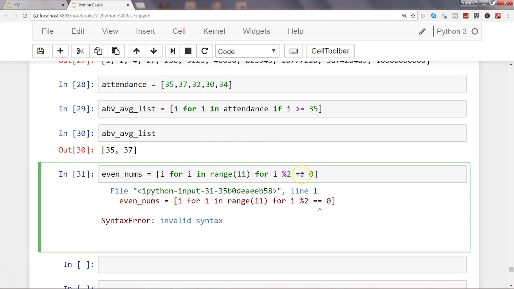Click the Python 3 kernel name
The width and height of the screenshot is (514, 289).
click(452, 31)
